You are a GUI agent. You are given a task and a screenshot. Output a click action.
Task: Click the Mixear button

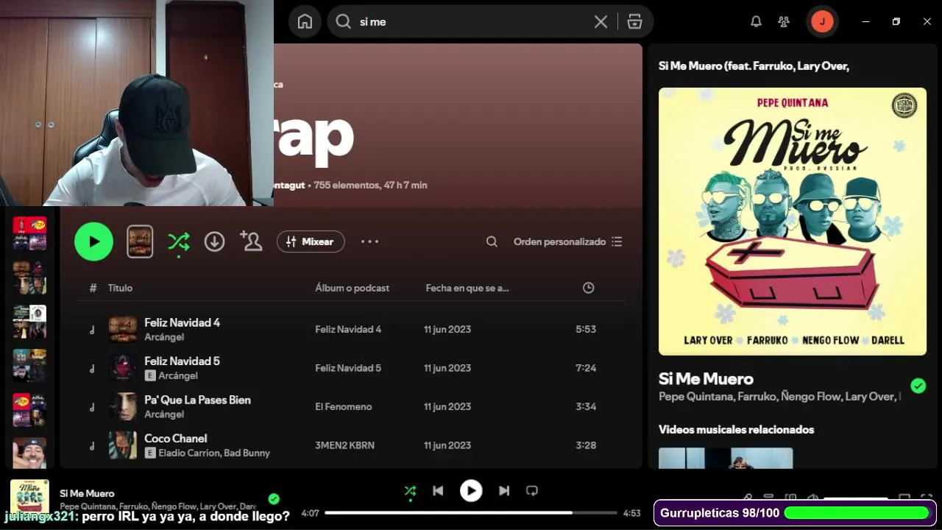(311, 241)
